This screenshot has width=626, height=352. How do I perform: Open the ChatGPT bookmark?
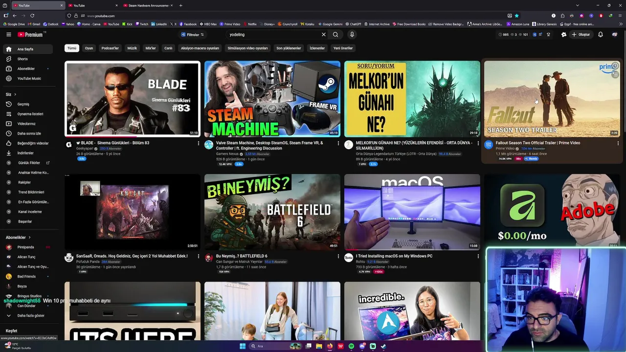pyautogui.click(x=353, y=24)
